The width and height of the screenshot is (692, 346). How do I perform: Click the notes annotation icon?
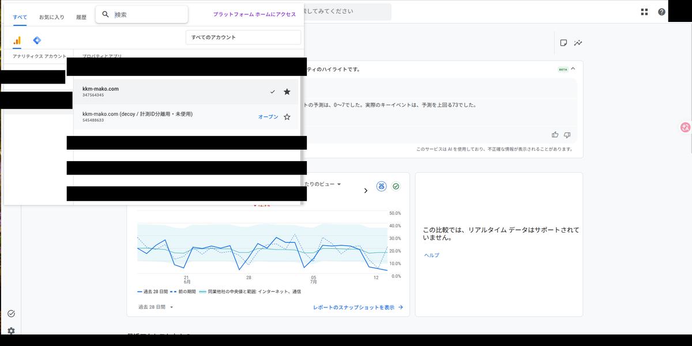pyautogui.click(x=563, y=43)
